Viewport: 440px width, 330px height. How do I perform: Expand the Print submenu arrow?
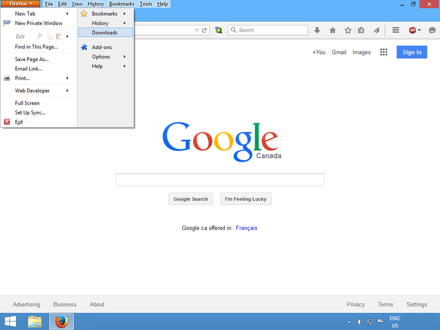67,78
